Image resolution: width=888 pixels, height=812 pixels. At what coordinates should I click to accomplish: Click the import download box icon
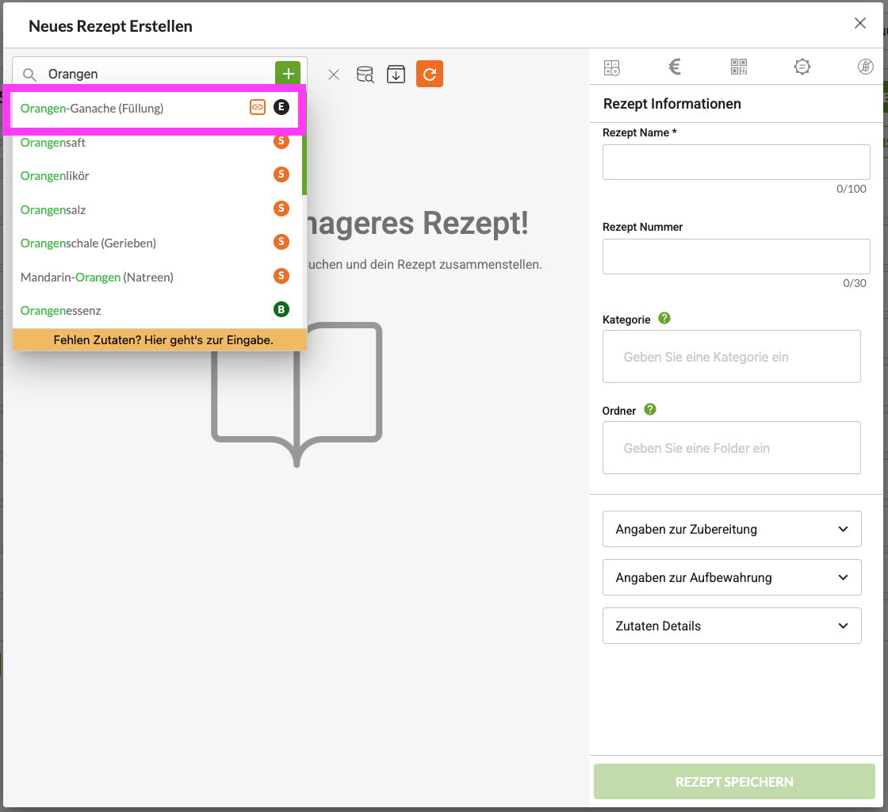tap(396, 75)
